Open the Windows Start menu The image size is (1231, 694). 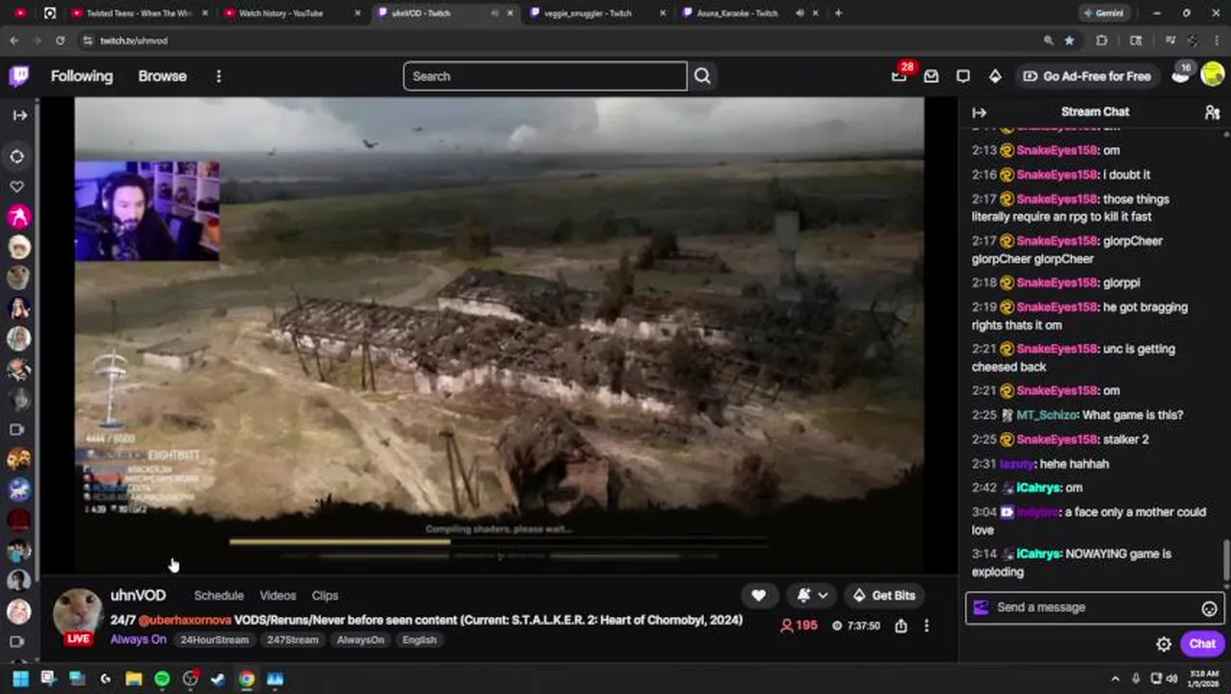coord(19,679)
